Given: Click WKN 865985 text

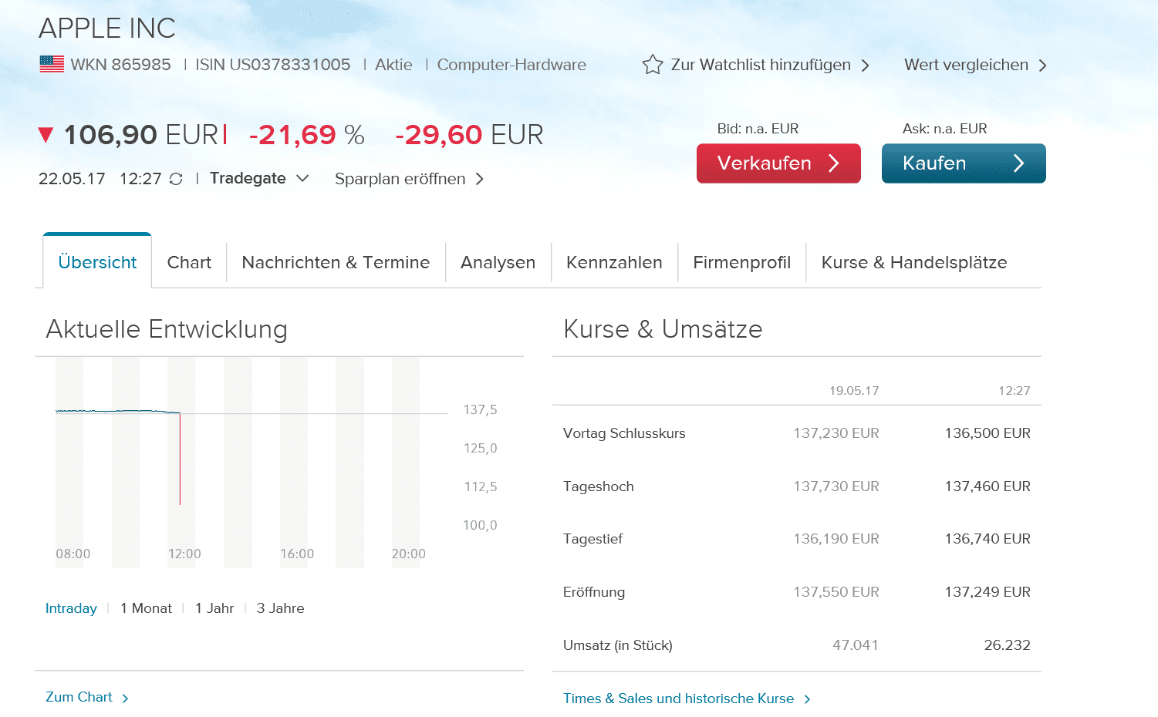Looking at the screenshot, I should click(x=120, y=65).
